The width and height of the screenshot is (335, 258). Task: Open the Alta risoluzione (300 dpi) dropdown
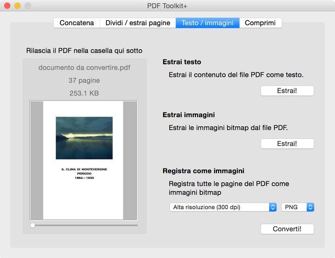coord(223,207)
